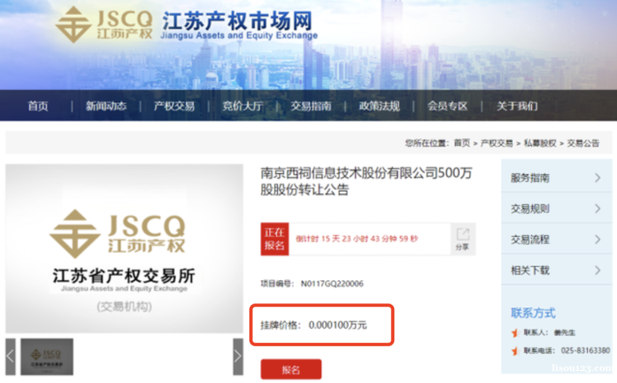Open 关于我们 in the navigation bar
Viewport: 617px width, 383px height.
(x=517, y=106)
